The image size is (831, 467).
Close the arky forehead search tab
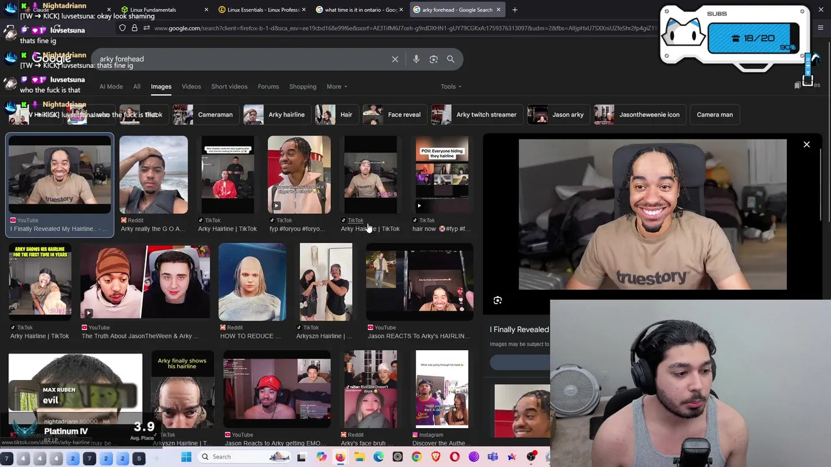click(x=499, y=10)
